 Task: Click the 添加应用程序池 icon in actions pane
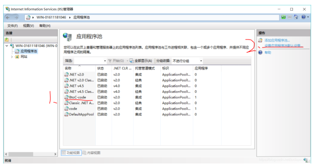click(x=260, y=41)
